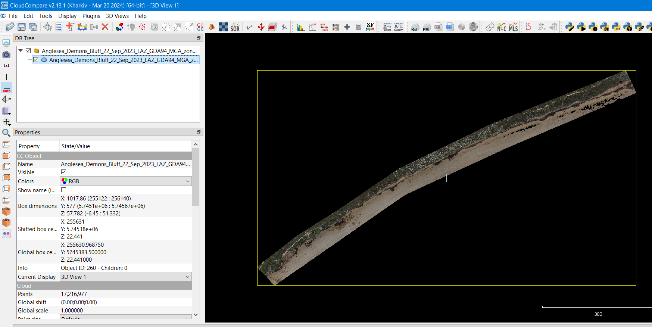Image resolution: width=652 pixels, height=327 pixels.
Task: Click the Translate/Rotate red arrows icon
Action: [x=261, y=27]
